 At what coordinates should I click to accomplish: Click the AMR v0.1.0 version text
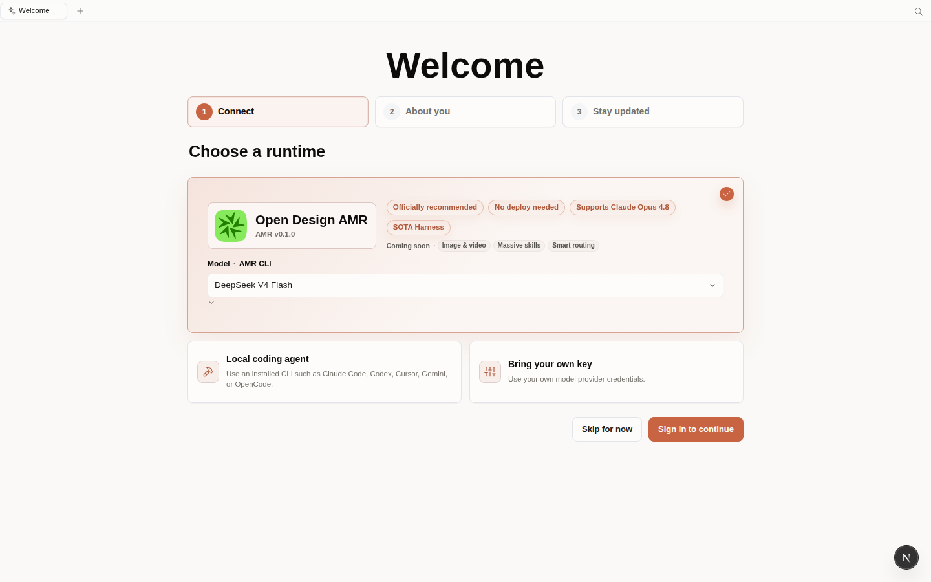275,235
